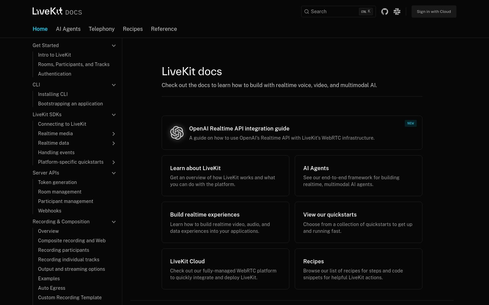489x305 pixels.
Task: Open Bootstrapping an application page
Action: 70,104
